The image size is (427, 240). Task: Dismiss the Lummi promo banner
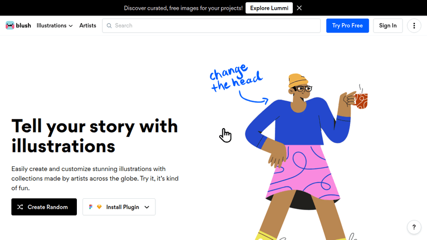tap(299, 8)
